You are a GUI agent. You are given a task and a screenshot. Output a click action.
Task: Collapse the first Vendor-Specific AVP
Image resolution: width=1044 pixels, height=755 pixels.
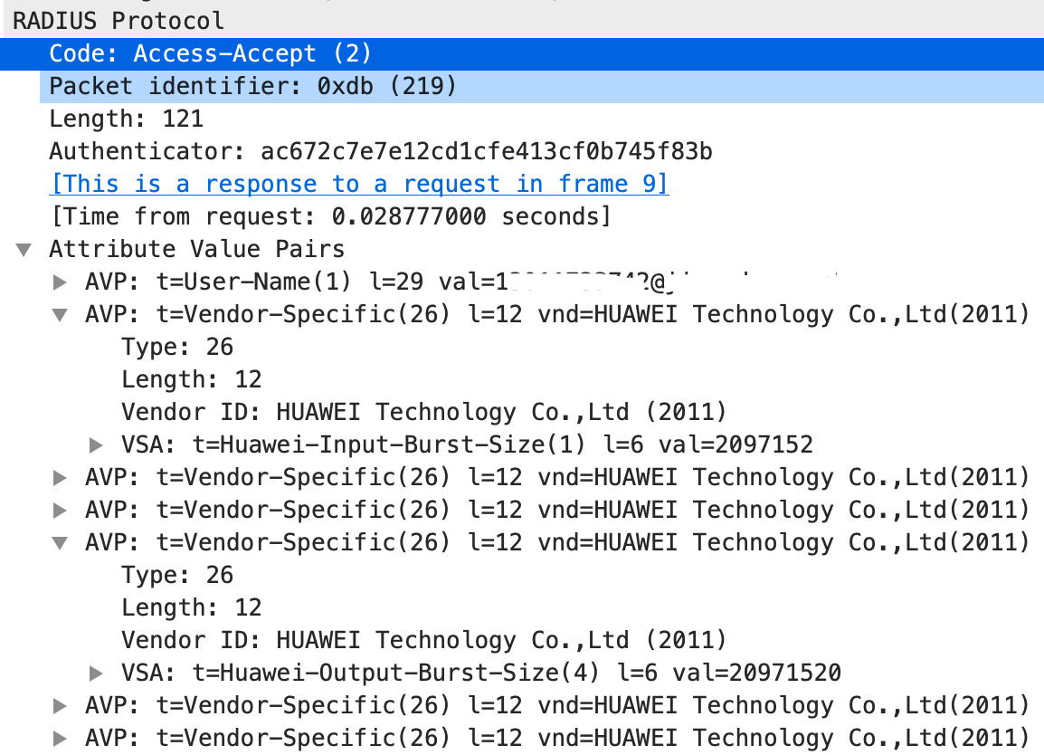[x=60, y=314]
